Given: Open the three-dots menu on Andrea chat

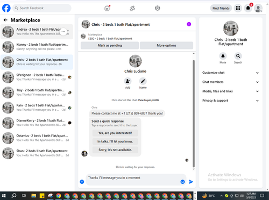Looking at the screenshot, I should (63, 32).
